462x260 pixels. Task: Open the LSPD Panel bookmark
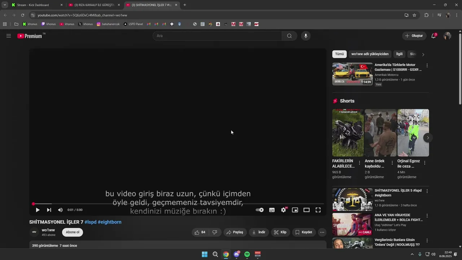(133, 24)
